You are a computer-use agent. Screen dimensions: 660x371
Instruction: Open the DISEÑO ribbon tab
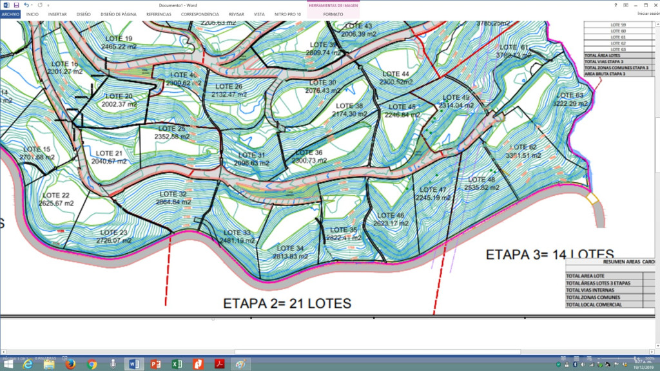click(x=83, y=14)
